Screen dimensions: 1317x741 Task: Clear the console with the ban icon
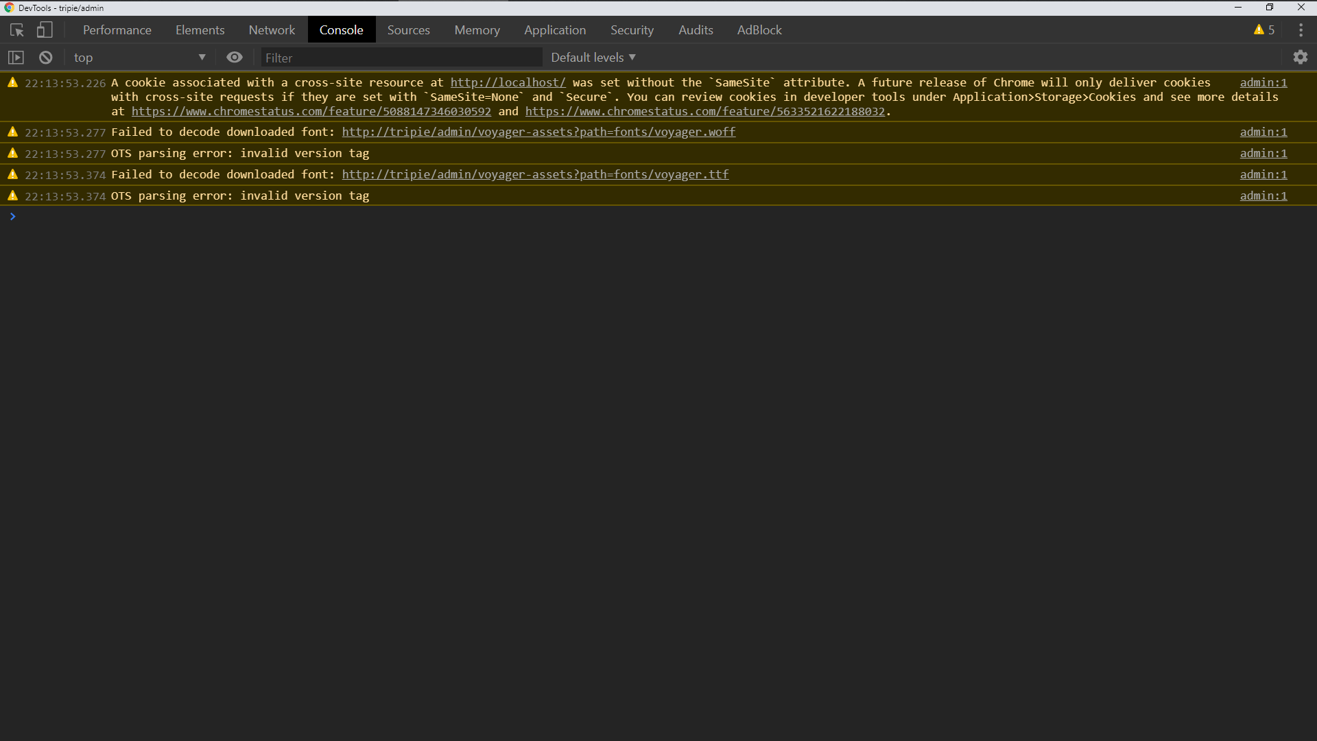coord(46,58)
